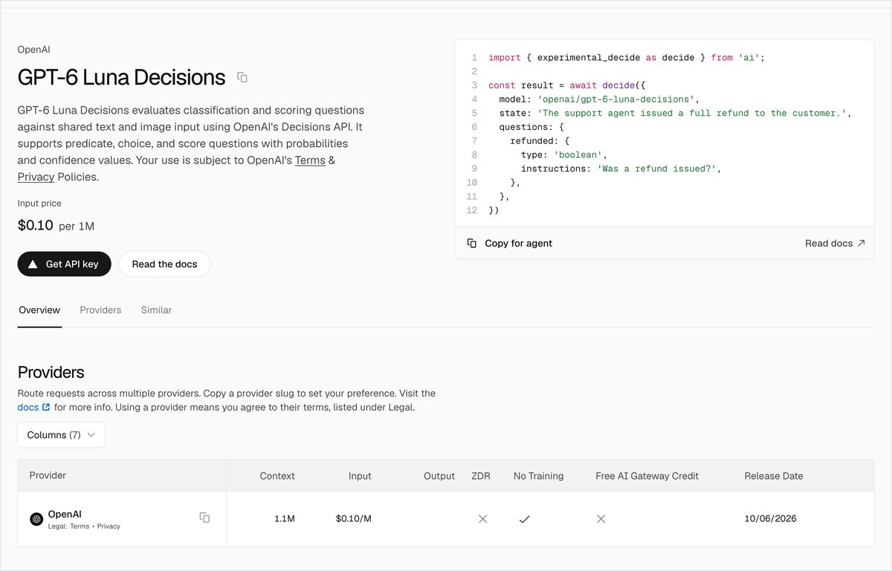
Task: Click the Context column header
Action: coord(277,476)
